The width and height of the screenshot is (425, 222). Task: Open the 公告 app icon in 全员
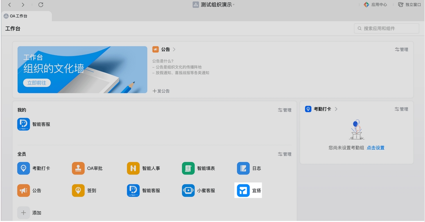click(x=24, y=191)
